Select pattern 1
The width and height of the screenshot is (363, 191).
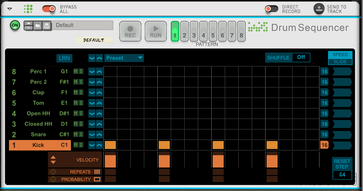point(175,31)
